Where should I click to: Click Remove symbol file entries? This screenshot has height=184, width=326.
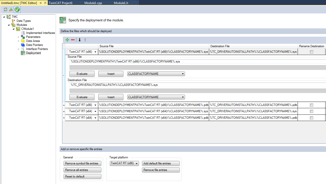[x=82, y=163]
